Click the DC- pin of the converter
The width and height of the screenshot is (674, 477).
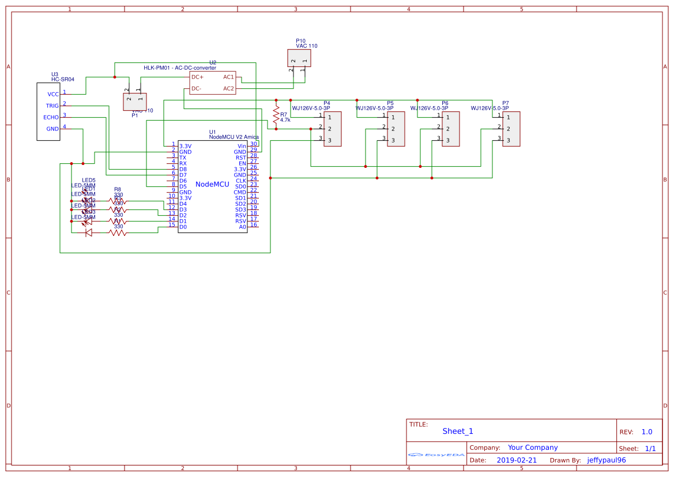tap(196, 89)
